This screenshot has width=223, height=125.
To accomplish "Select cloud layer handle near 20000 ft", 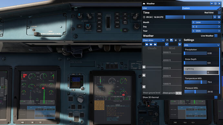I will pyautogui.click(x=144, y=75).
